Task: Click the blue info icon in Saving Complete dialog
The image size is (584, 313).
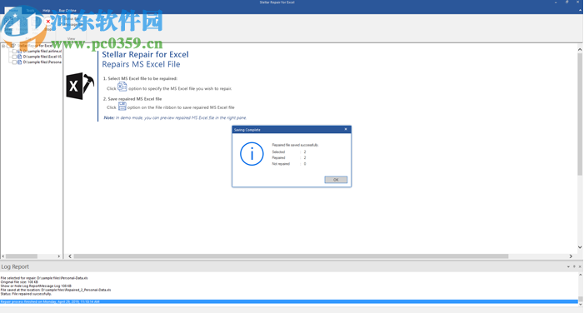Action: [252, 154]
